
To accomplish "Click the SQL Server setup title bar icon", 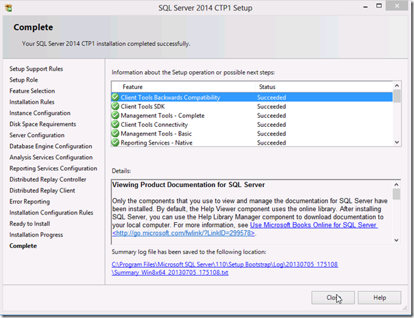I will coord(8,8).
